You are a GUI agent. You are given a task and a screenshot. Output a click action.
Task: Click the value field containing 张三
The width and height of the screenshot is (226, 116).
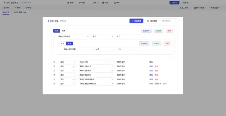[x=129, y=36]
